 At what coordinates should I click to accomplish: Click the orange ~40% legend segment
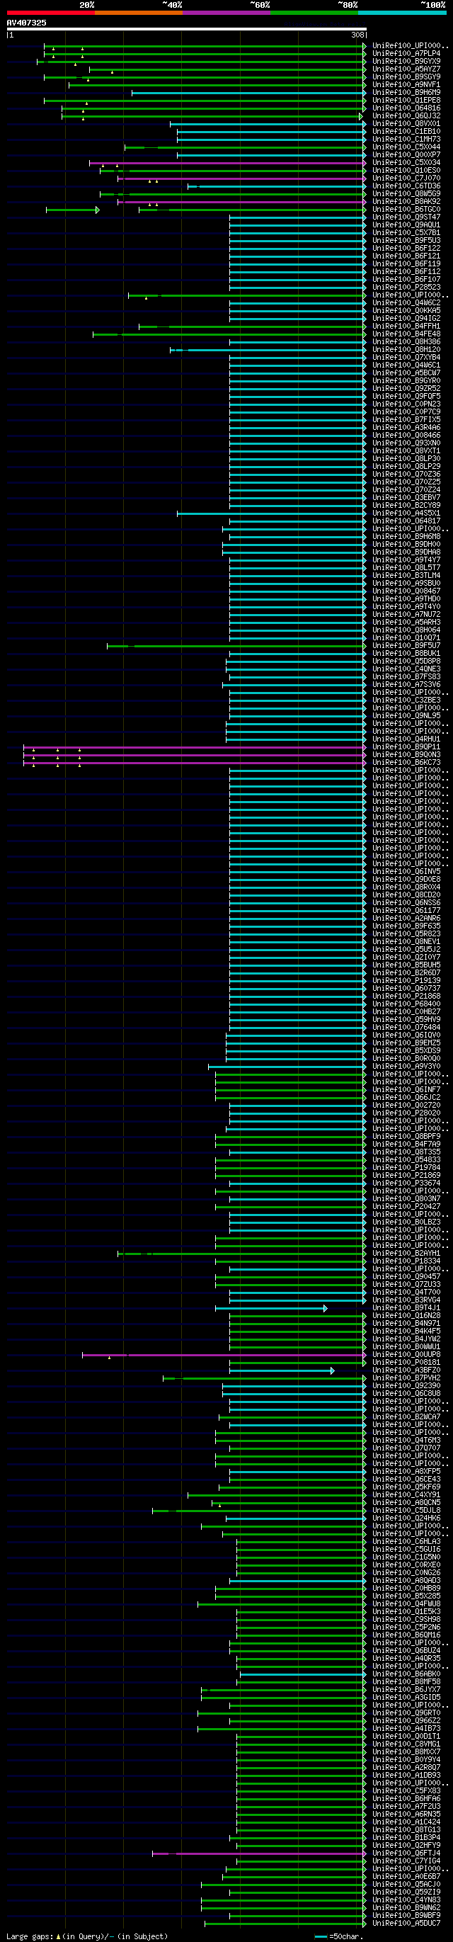139,13
